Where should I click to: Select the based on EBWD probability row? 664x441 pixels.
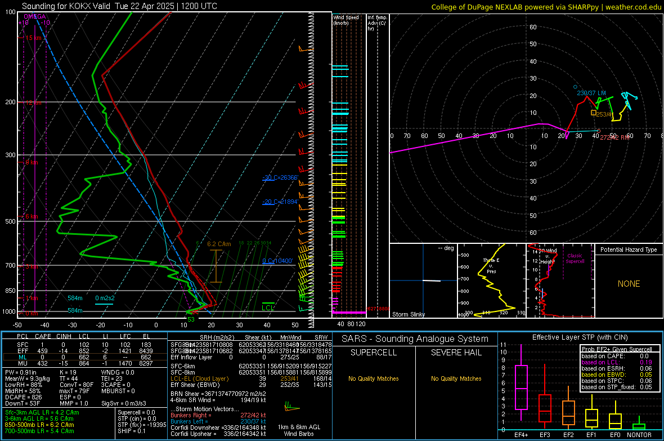tap(617, 375)
